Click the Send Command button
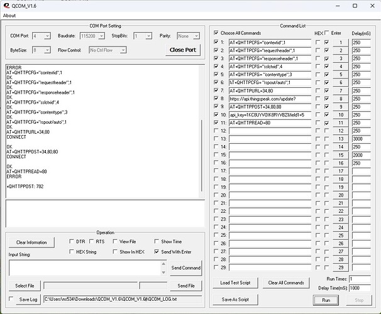Screen dimensions: 381x314 pyautogui.click(x=185, y=268)
